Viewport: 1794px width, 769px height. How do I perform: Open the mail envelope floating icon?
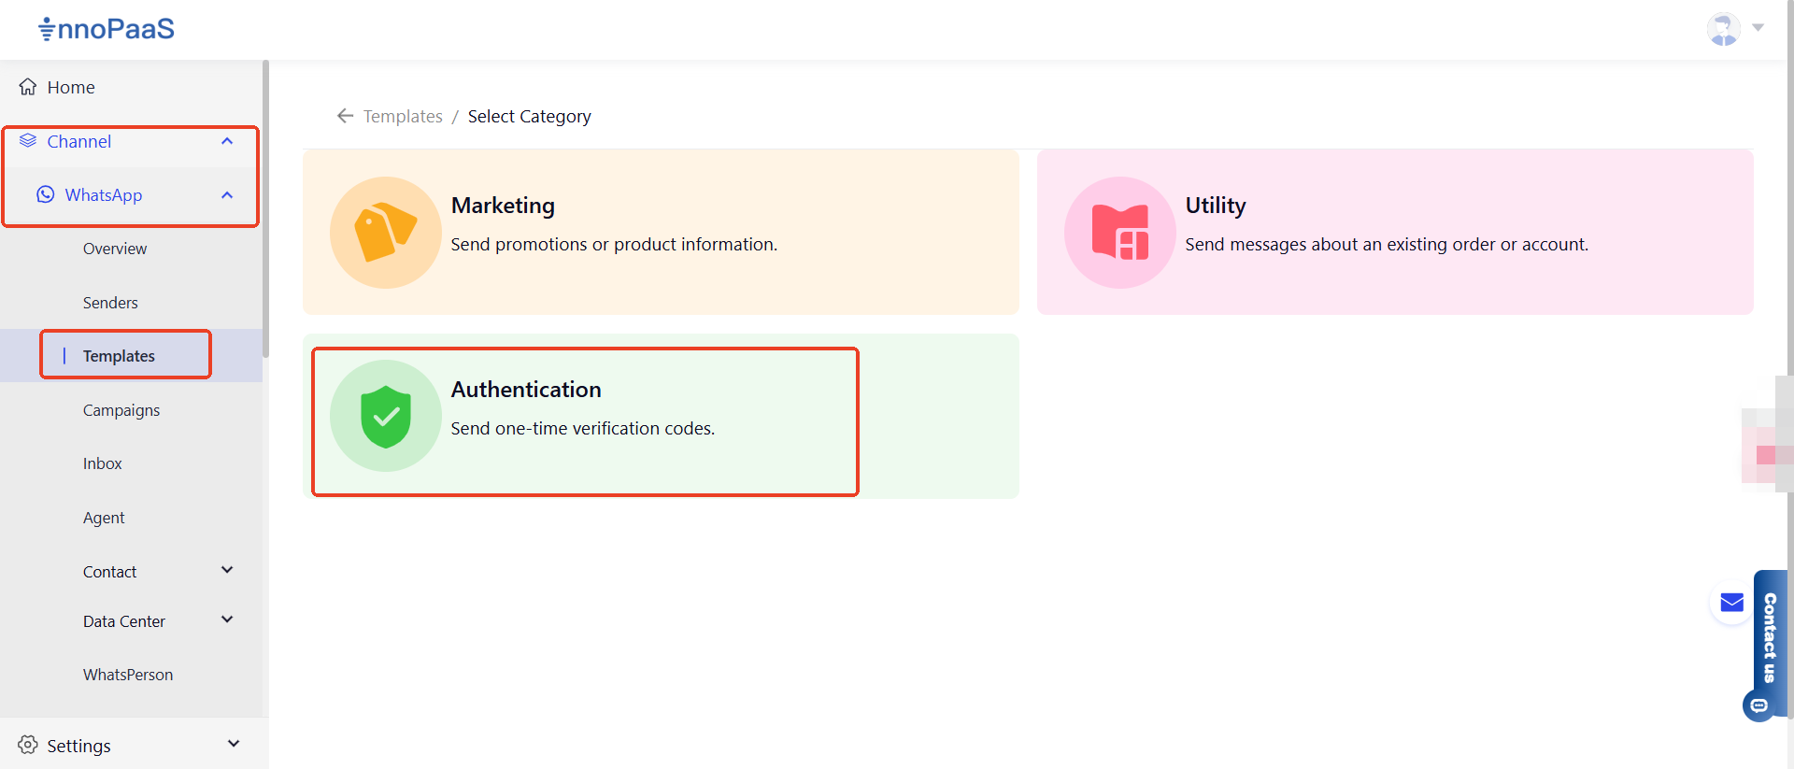[1731, 603]
